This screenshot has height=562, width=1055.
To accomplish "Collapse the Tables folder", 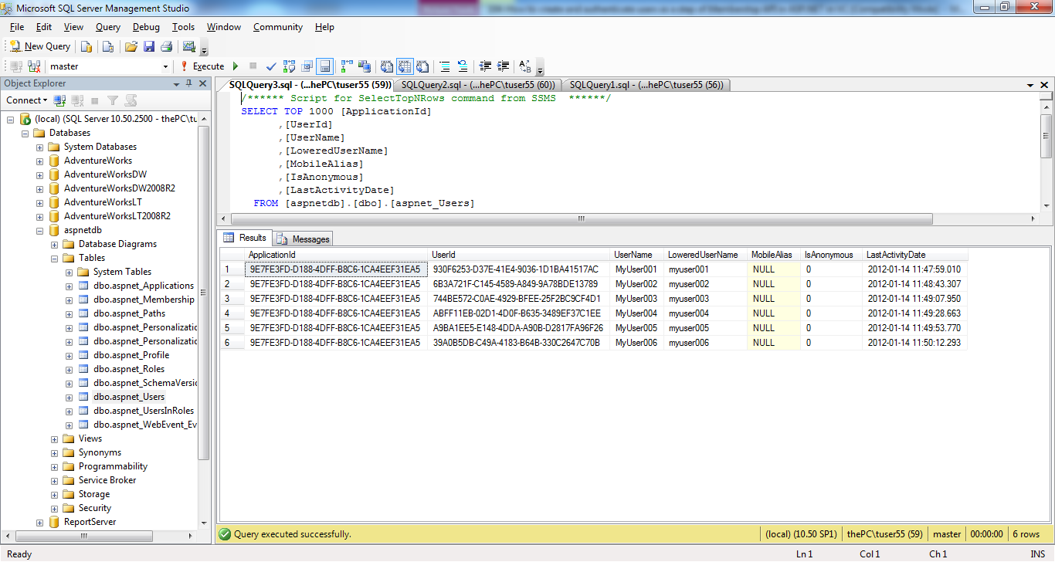I will [x=54, y=258].
